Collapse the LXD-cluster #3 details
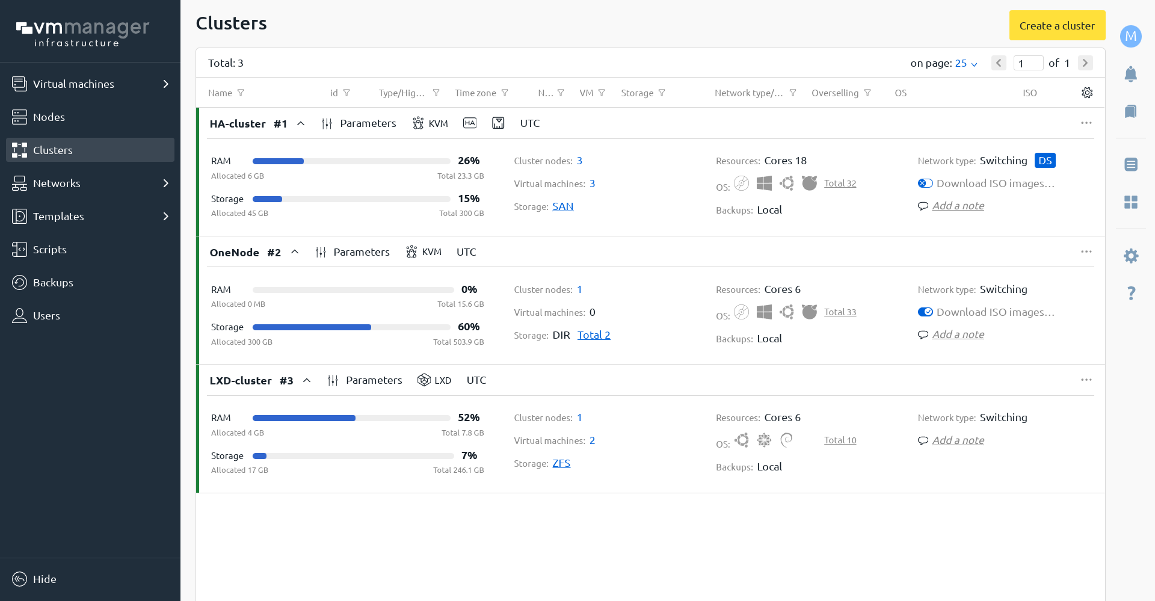 point(307,380)
